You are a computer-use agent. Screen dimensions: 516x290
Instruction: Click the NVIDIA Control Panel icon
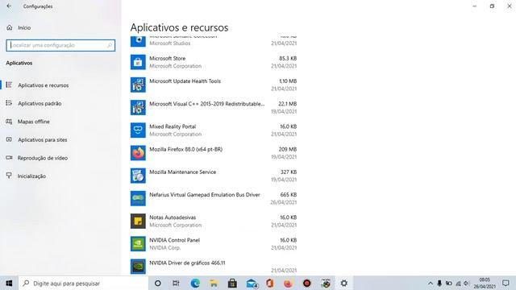[138, 243]
